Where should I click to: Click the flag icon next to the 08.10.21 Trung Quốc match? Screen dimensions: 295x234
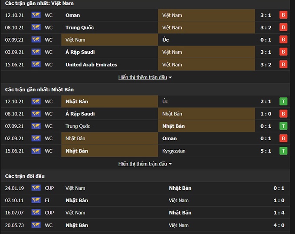(x=36, y=27)
